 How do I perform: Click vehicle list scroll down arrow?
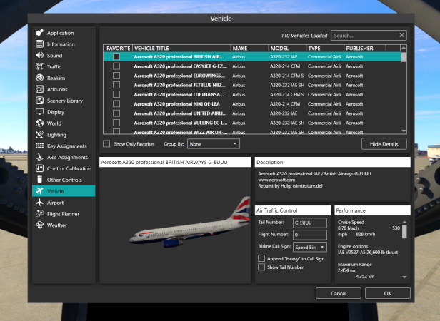(x=404, y=131)
